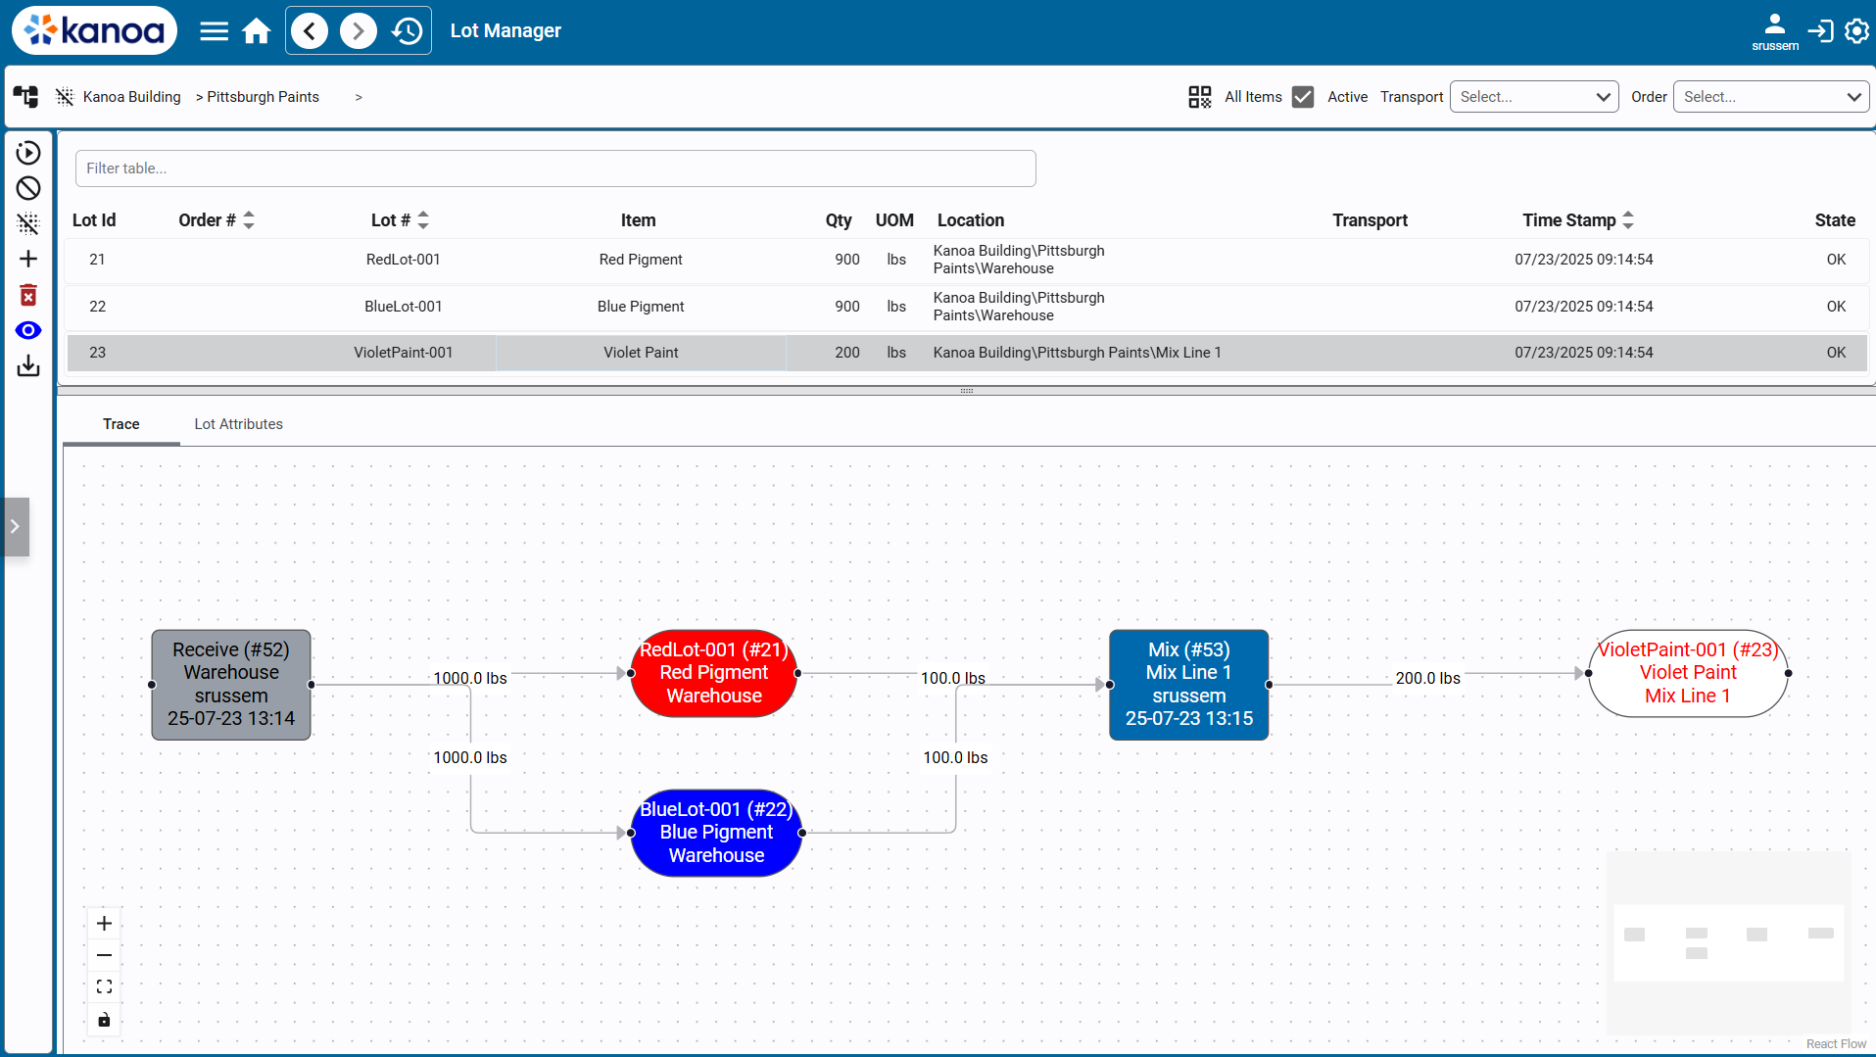Open the Order select dropdown
Image resolution: width=1876 pixels, height=1057 pixels.
pos(1770,97)
